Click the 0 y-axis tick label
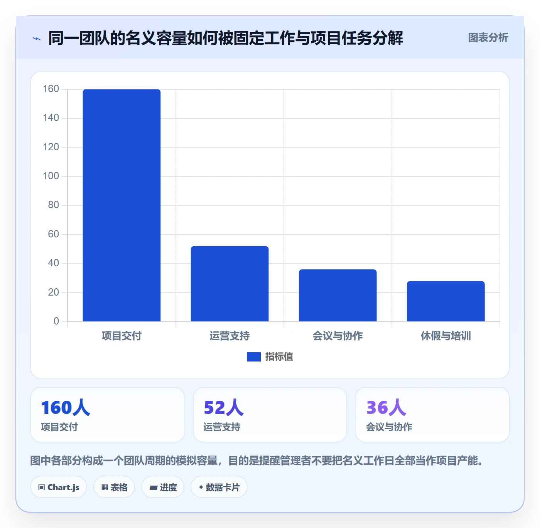540x528 pixels. click(56, 321)
